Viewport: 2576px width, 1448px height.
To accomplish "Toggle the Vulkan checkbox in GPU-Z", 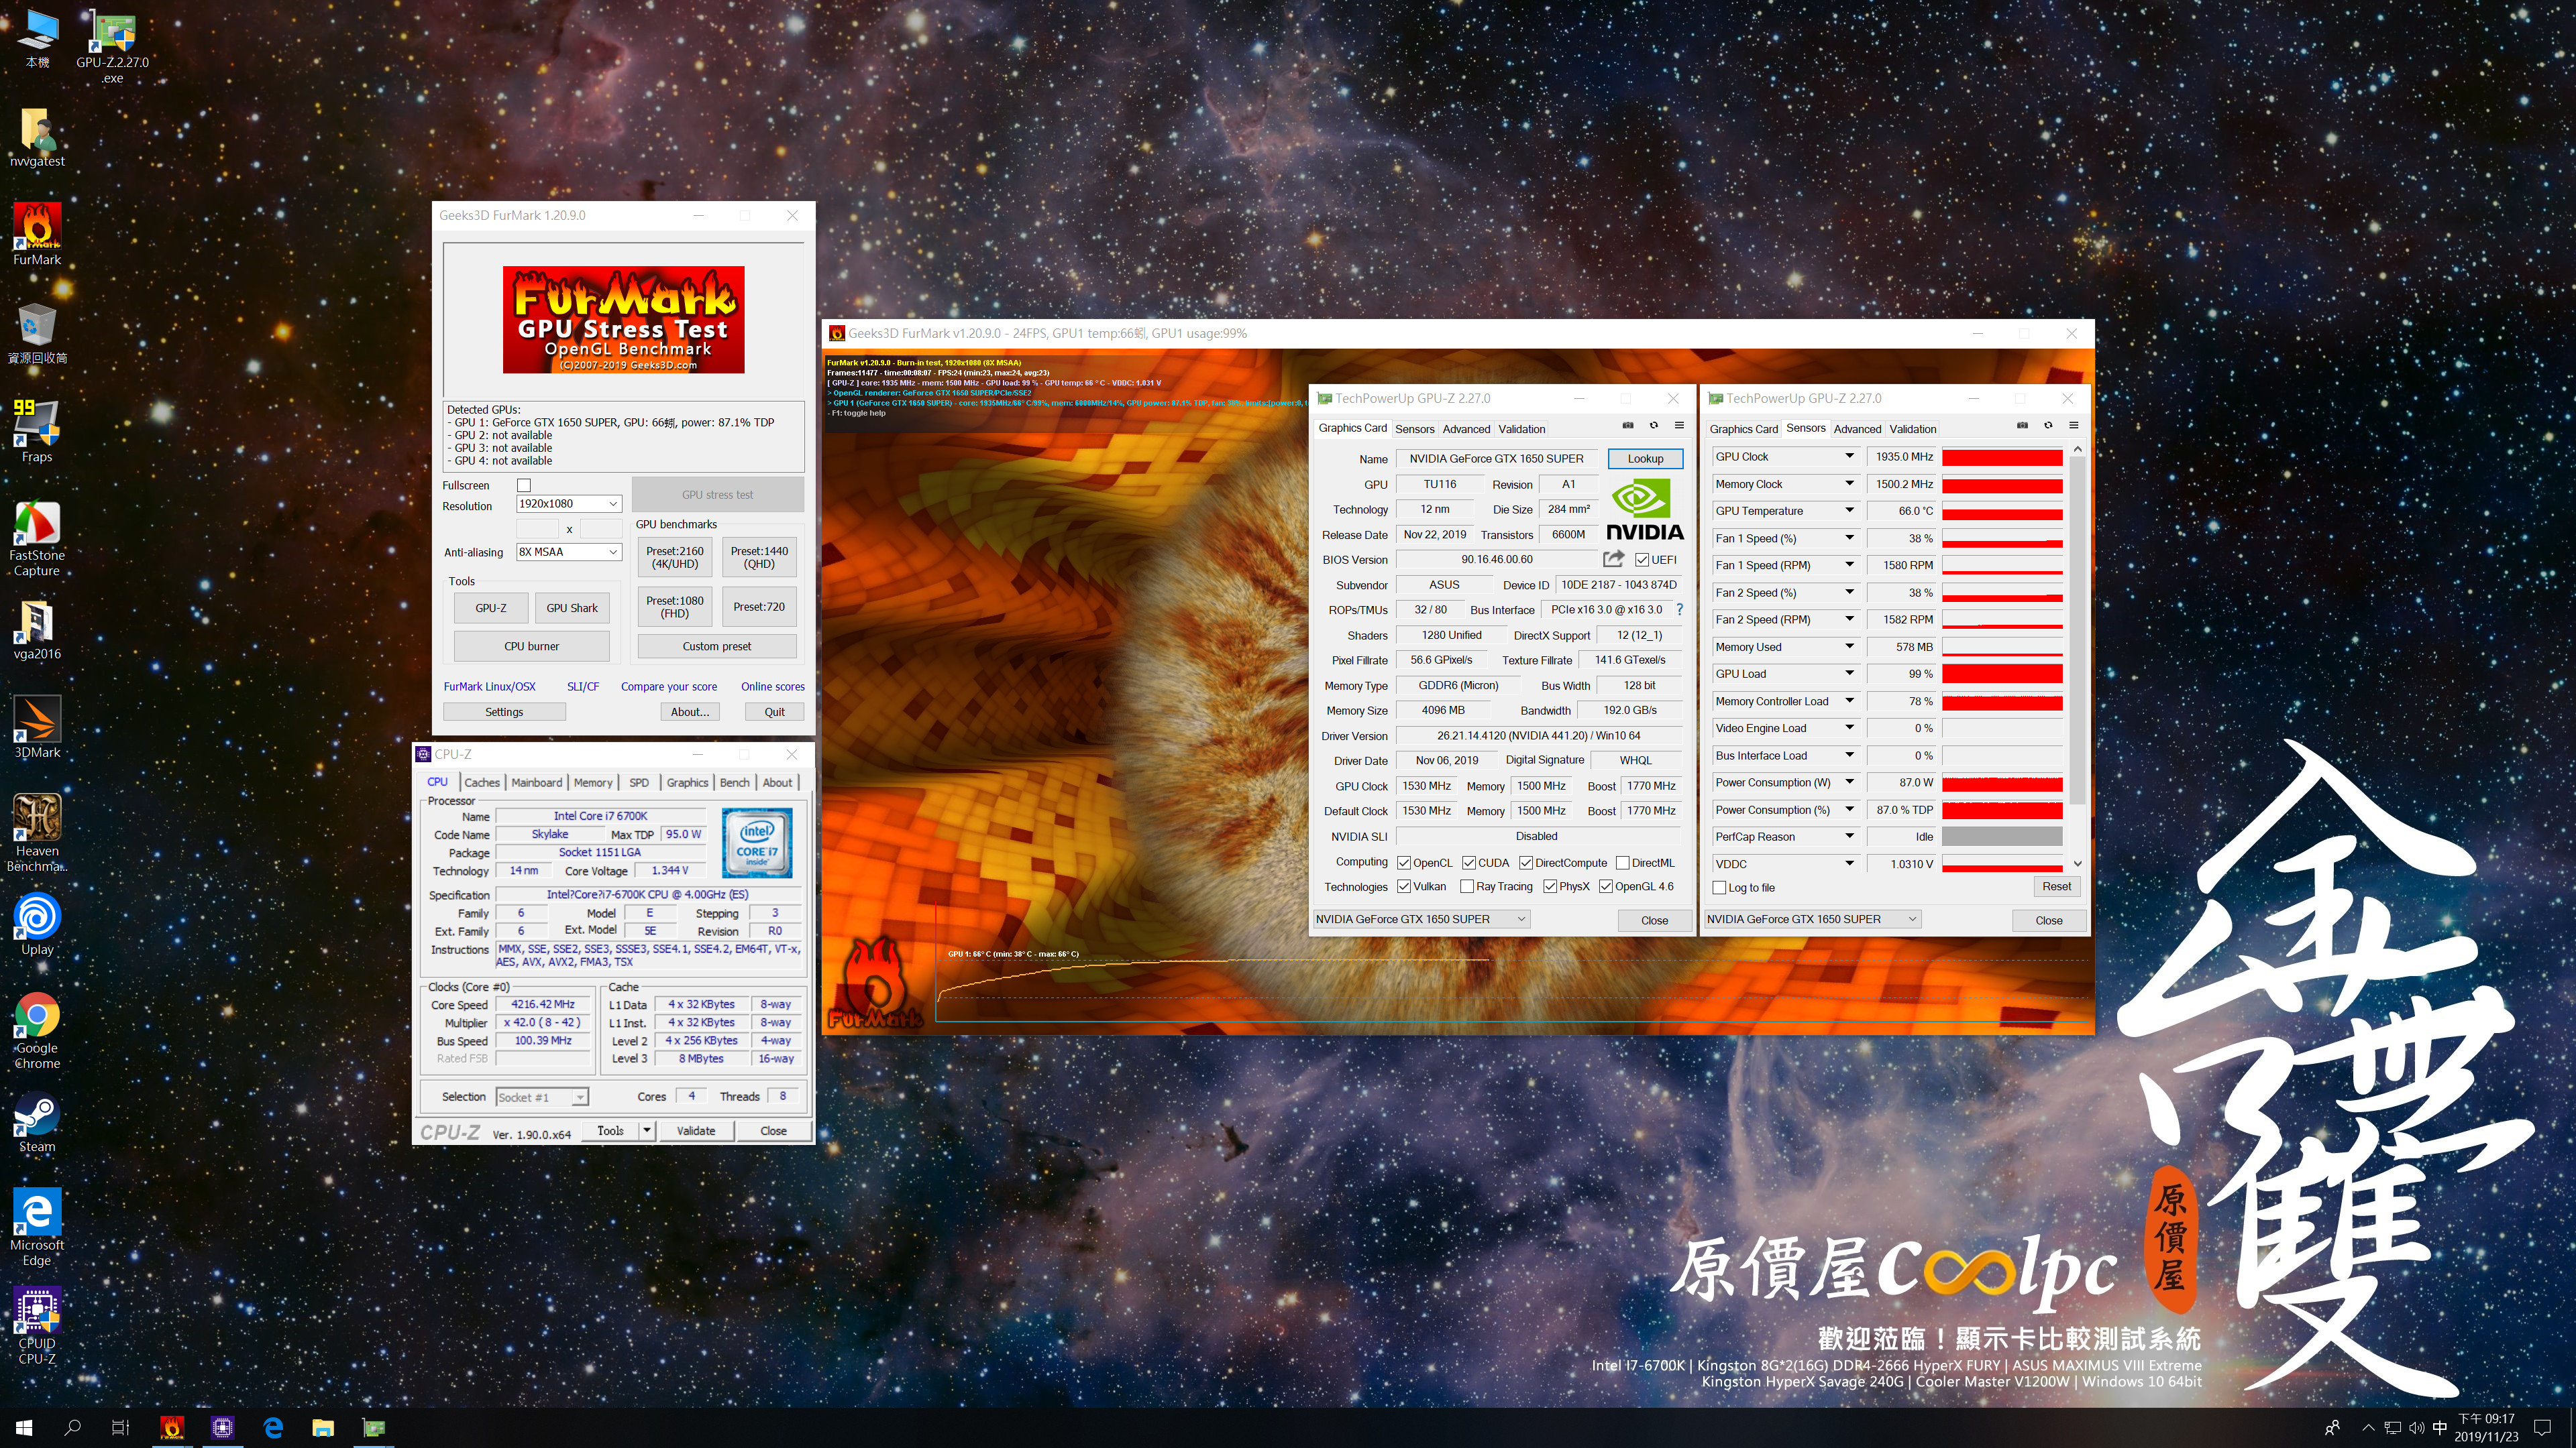I will [1404, 886].
